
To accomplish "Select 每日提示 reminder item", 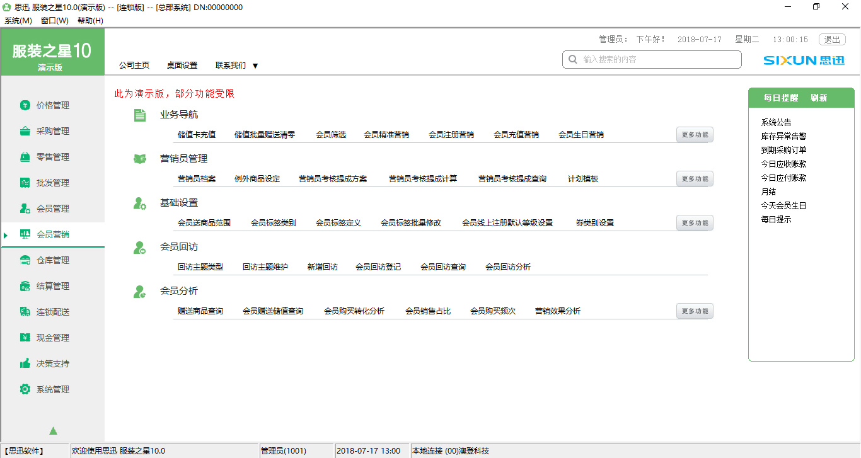I will coord(776,219).
